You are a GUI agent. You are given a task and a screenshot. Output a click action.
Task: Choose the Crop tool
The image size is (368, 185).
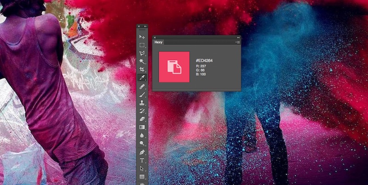142,69
